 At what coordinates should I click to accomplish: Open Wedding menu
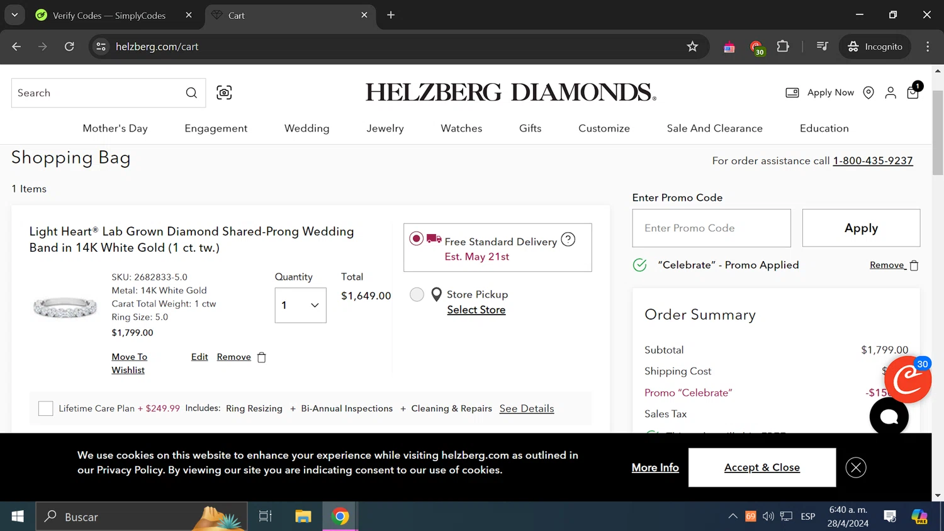pyautogui.click(x=306, y=128)
